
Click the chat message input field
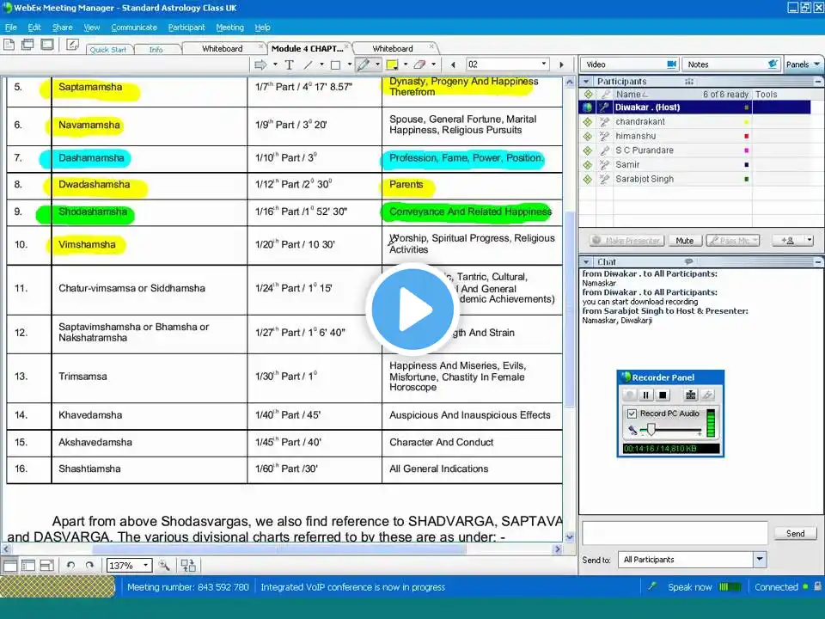pos(675,533)
